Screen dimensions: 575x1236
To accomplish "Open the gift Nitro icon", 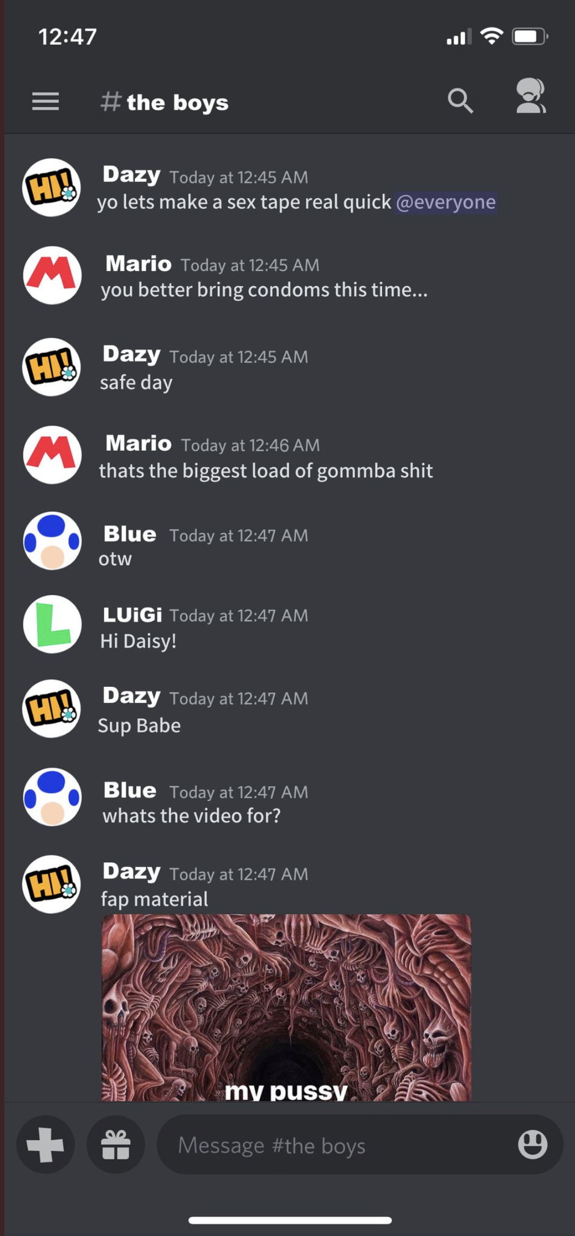I will click(x=116, y=1144).
